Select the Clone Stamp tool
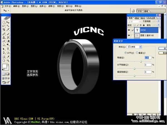Screen dimensions: 167x125 4,37
